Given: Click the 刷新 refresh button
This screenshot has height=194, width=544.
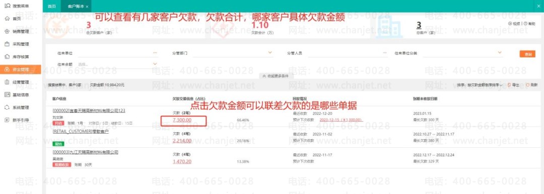Looking at the screenshot, I should click(531, 85).
